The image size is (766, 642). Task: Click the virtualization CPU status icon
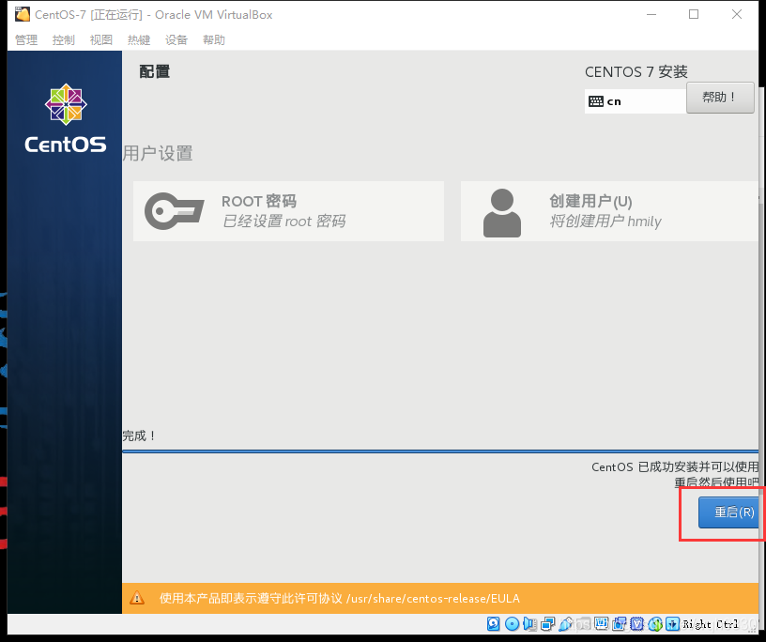[x=637, y=624]
